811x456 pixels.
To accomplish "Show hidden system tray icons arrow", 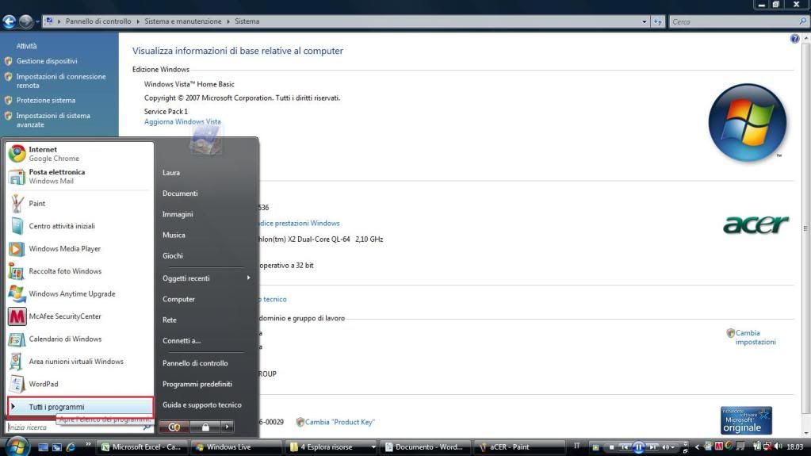I will click(x=697, y=446).
